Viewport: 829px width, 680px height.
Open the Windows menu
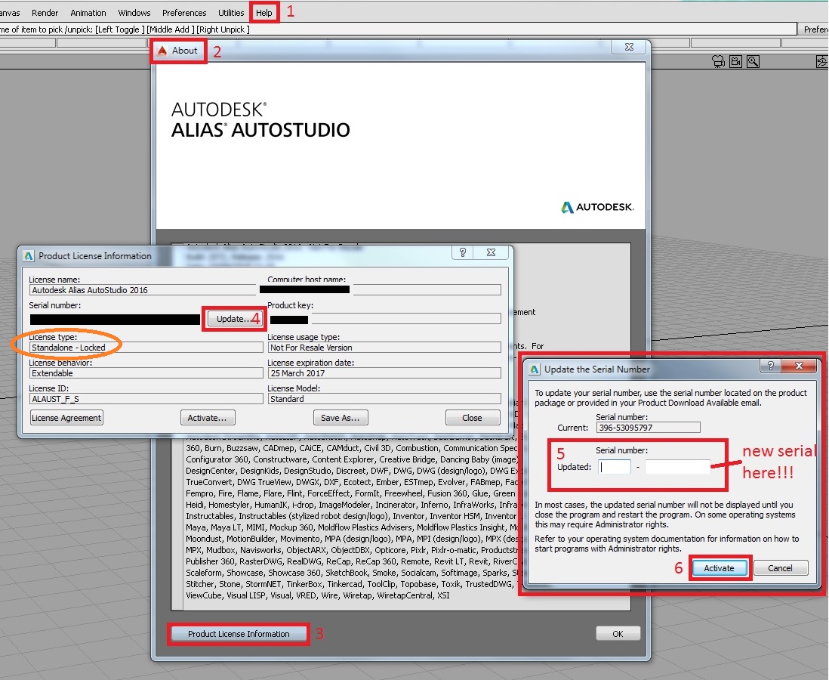(x=134, y=13)
